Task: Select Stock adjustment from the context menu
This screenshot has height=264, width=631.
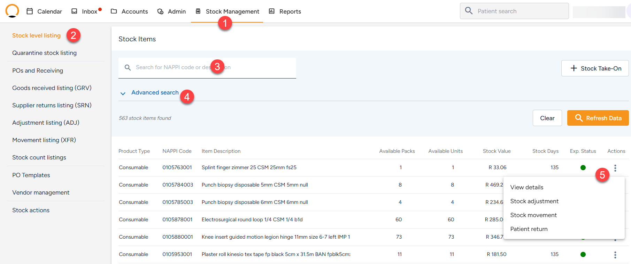Action: [x=534, y=201]
